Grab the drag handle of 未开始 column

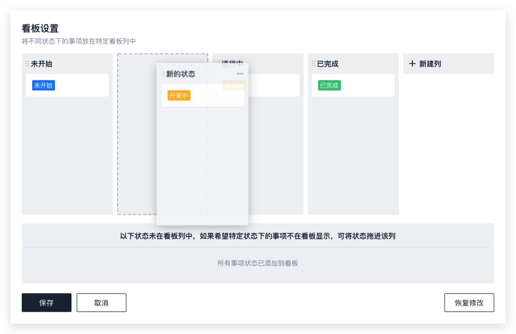point(27,64)
